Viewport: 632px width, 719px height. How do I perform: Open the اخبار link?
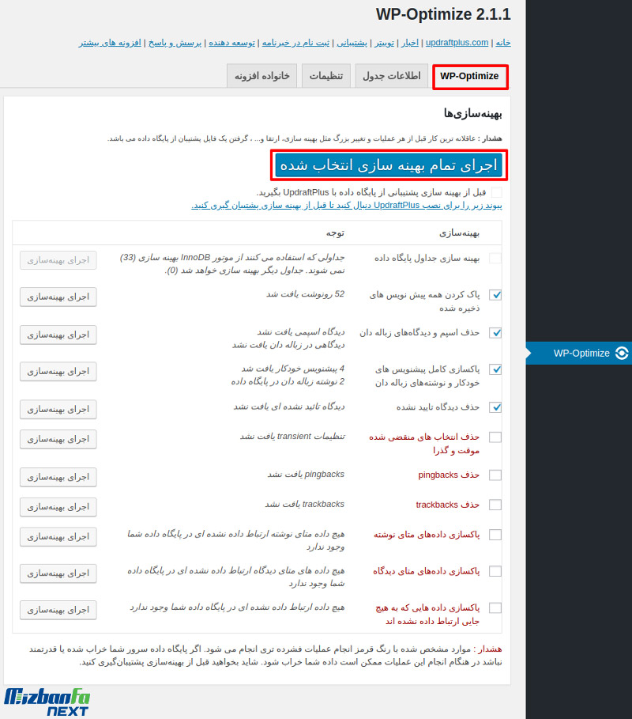[410, 43]
